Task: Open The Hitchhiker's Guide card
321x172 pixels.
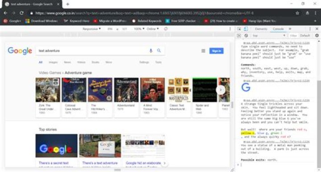Action: 100,97
